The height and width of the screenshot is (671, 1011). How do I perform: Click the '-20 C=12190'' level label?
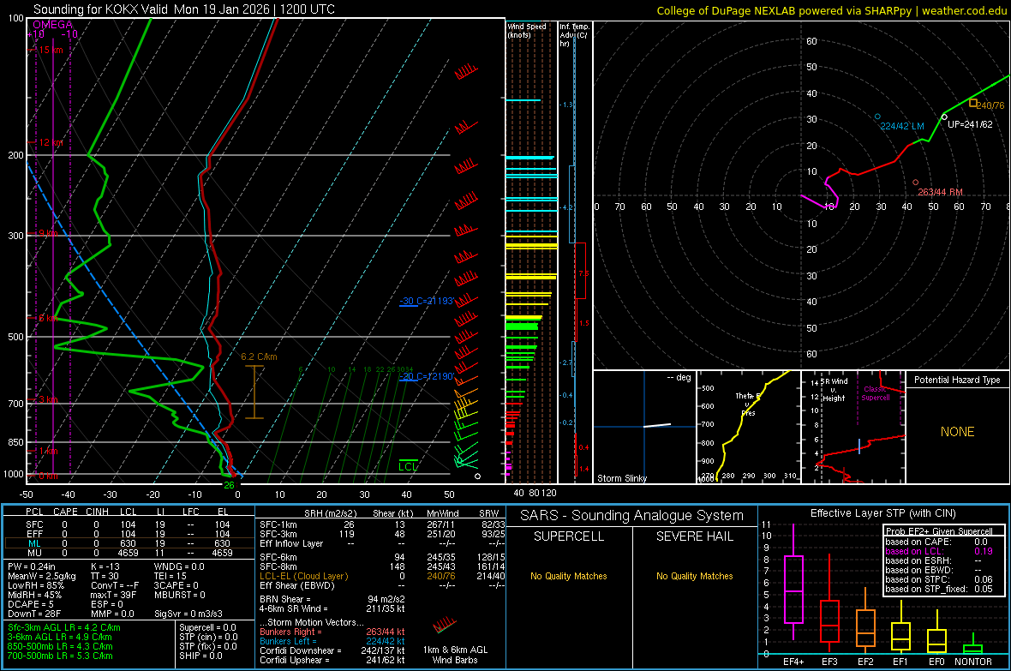(427, 376)
